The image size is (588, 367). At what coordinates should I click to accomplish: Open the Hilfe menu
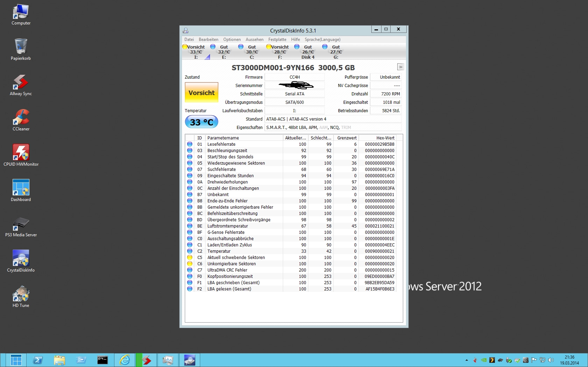[295, 39]
